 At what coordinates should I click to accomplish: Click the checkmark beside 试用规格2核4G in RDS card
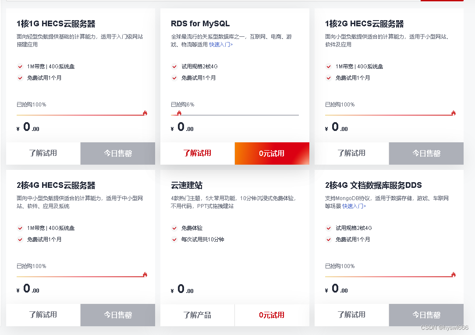pyautogui.click(x=174, y=67)
